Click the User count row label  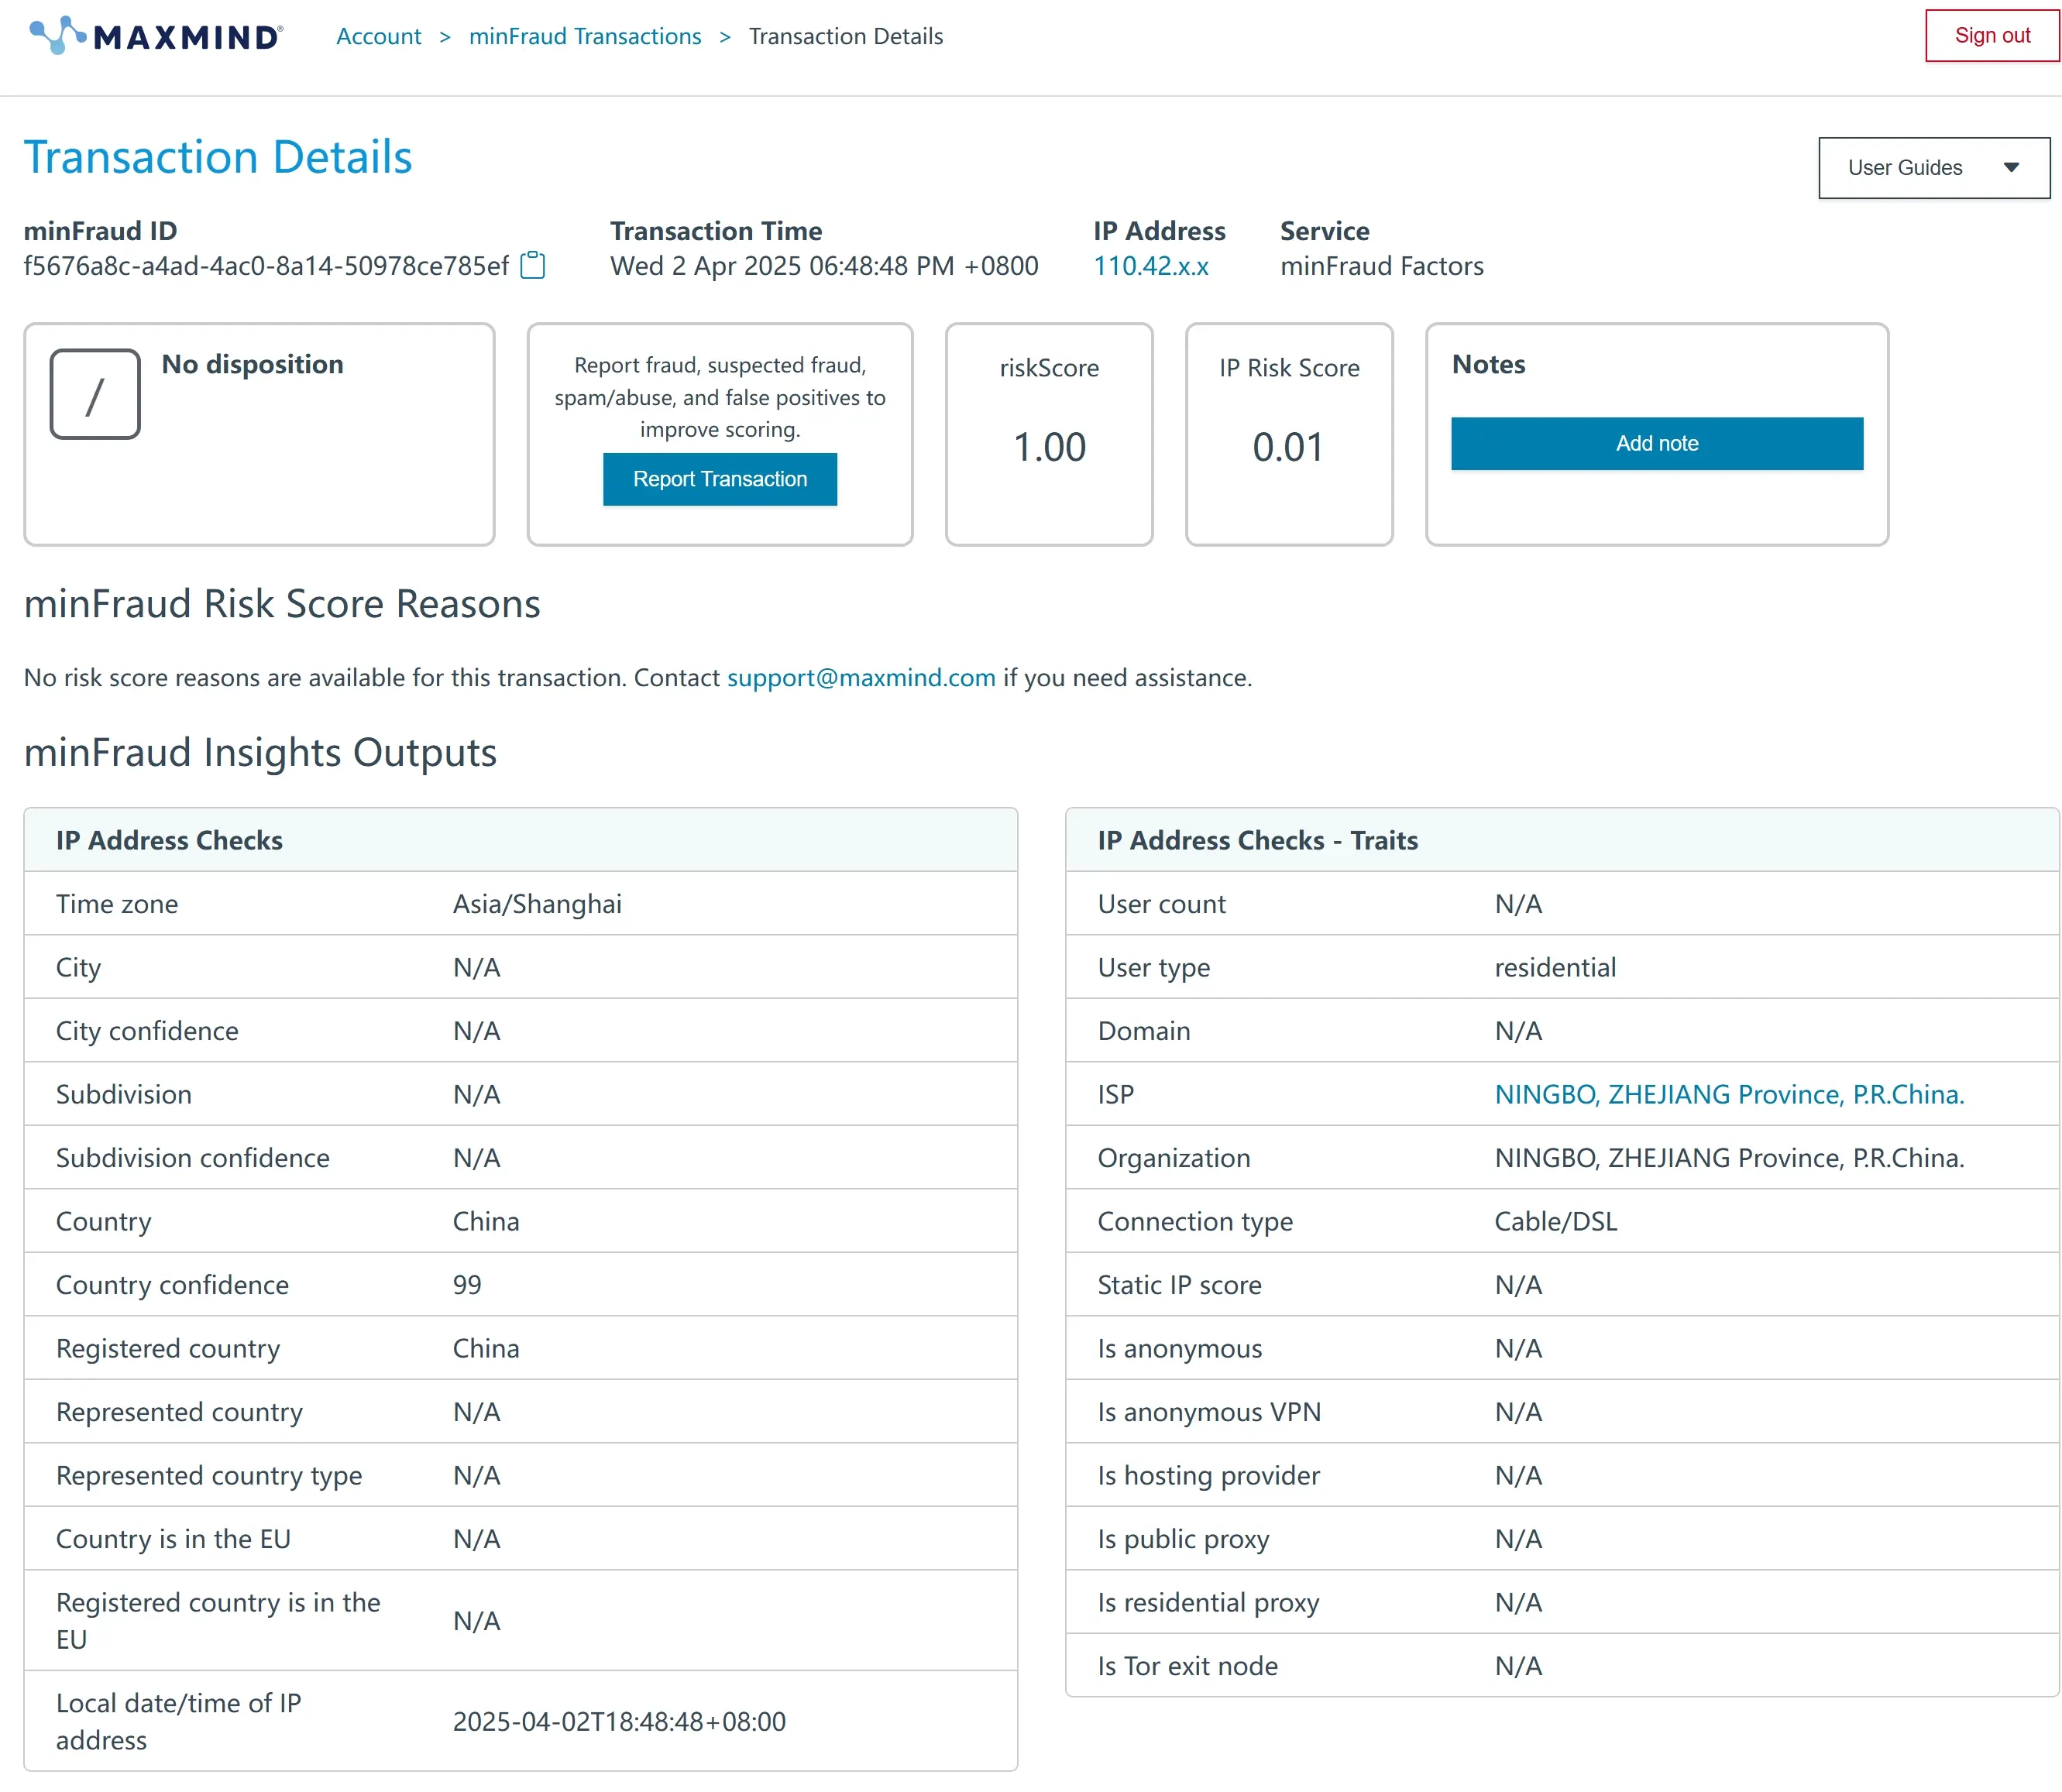[x=1161, y=904]
